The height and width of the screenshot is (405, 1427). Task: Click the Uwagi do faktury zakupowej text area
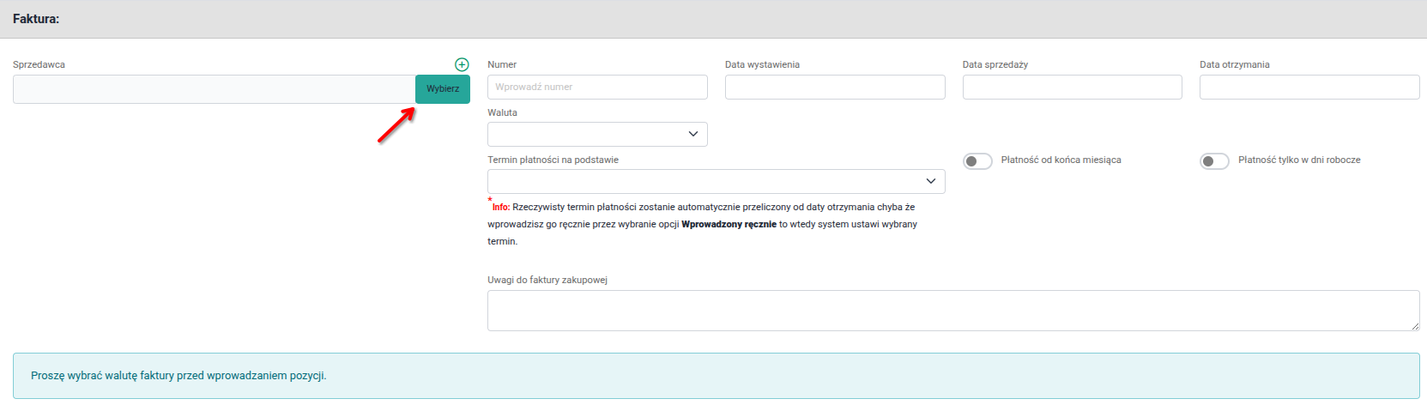click(952, 310)
